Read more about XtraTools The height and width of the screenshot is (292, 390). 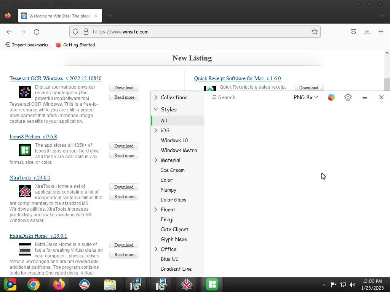click(x=124, y=197)
